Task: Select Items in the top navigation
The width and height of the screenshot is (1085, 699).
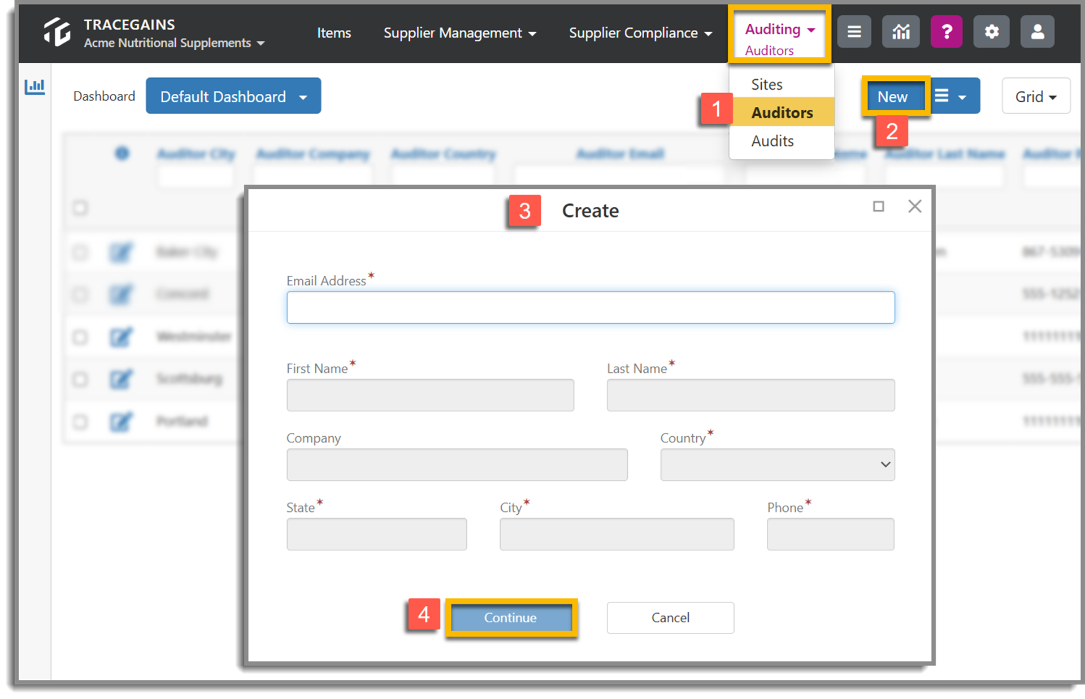Action: click(333, 33)
